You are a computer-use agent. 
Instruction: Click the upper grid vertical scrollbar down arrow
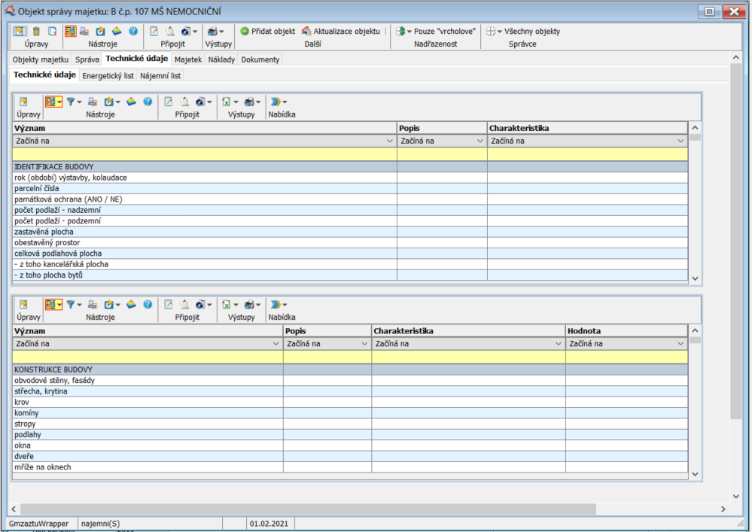[695, 278]
